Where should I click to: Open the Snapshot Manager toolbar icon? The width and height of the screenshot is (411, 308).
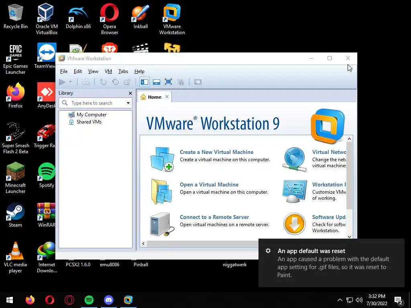click(x=127, y=82)
